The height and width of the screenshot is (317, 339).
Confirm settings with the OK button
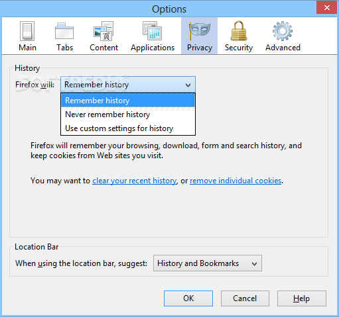tap(188, 298)
